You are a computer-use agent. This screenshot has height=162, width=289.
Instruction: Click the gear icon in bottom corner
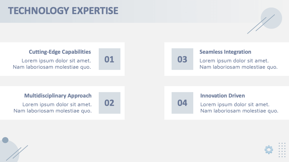269,149
